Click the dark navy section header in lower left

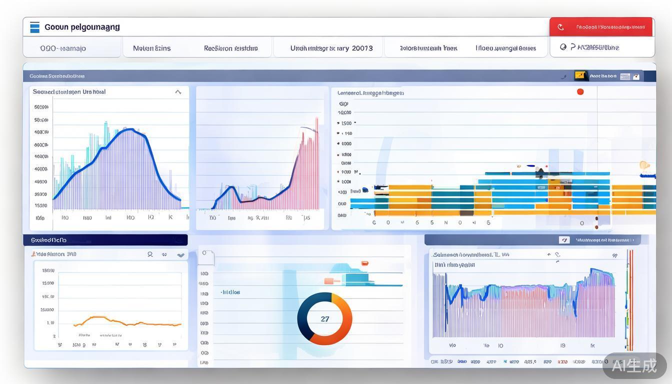105,240
